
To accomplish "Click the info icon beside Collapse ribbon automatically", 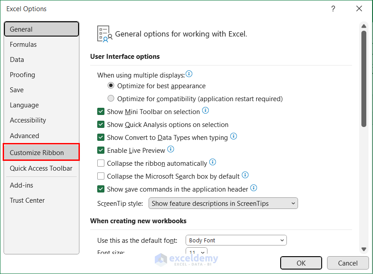I will (213, 162).
